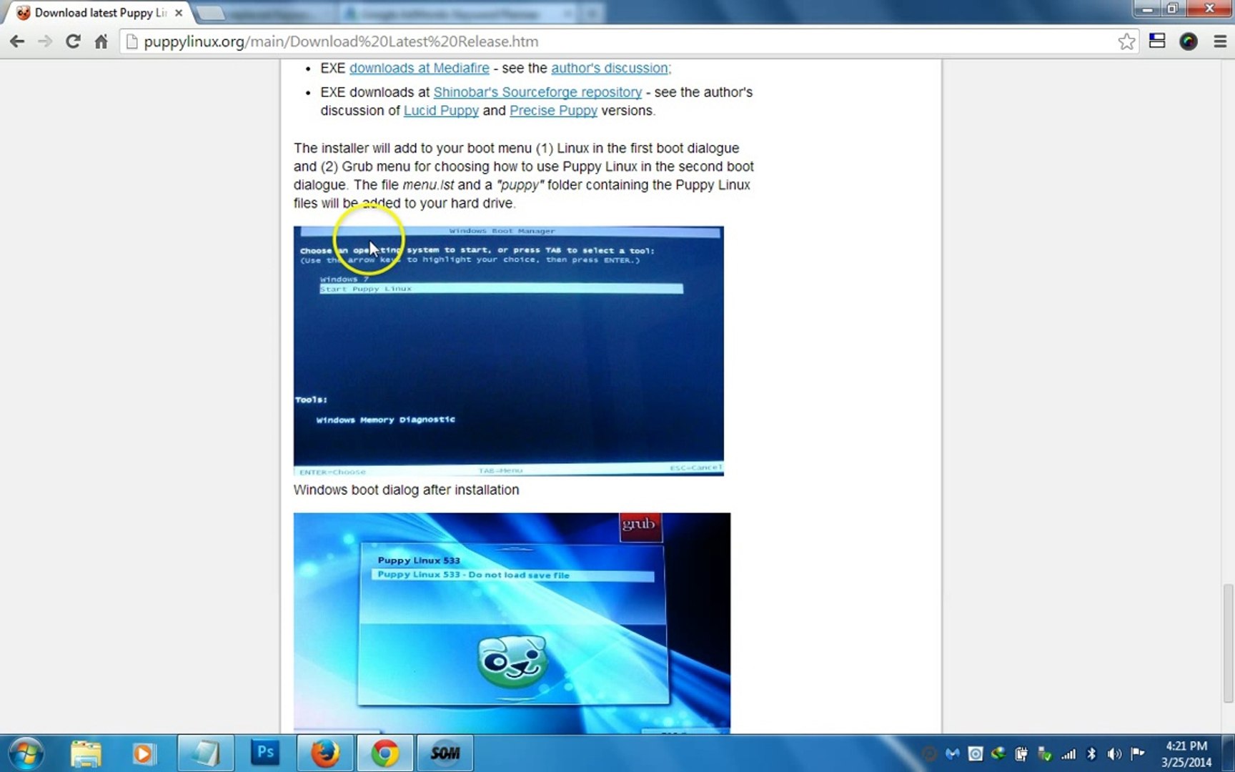Open the volume speaker tray icon
The height and width of the screenshot is (772, 1235).
[x=1114, y=753]
